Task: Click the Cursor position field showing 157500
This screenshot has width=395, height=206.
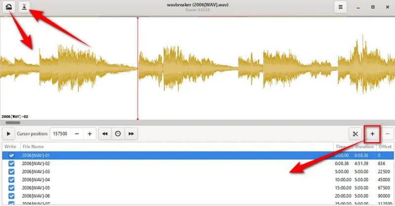Action: click(x=60, y=134)
